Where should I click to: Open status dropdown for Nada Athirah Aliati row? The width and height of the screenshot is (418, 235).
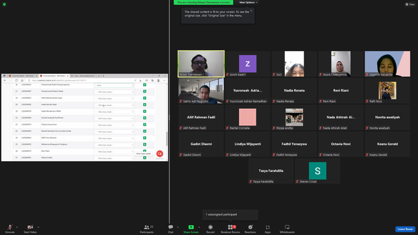(x=114, y=105)
